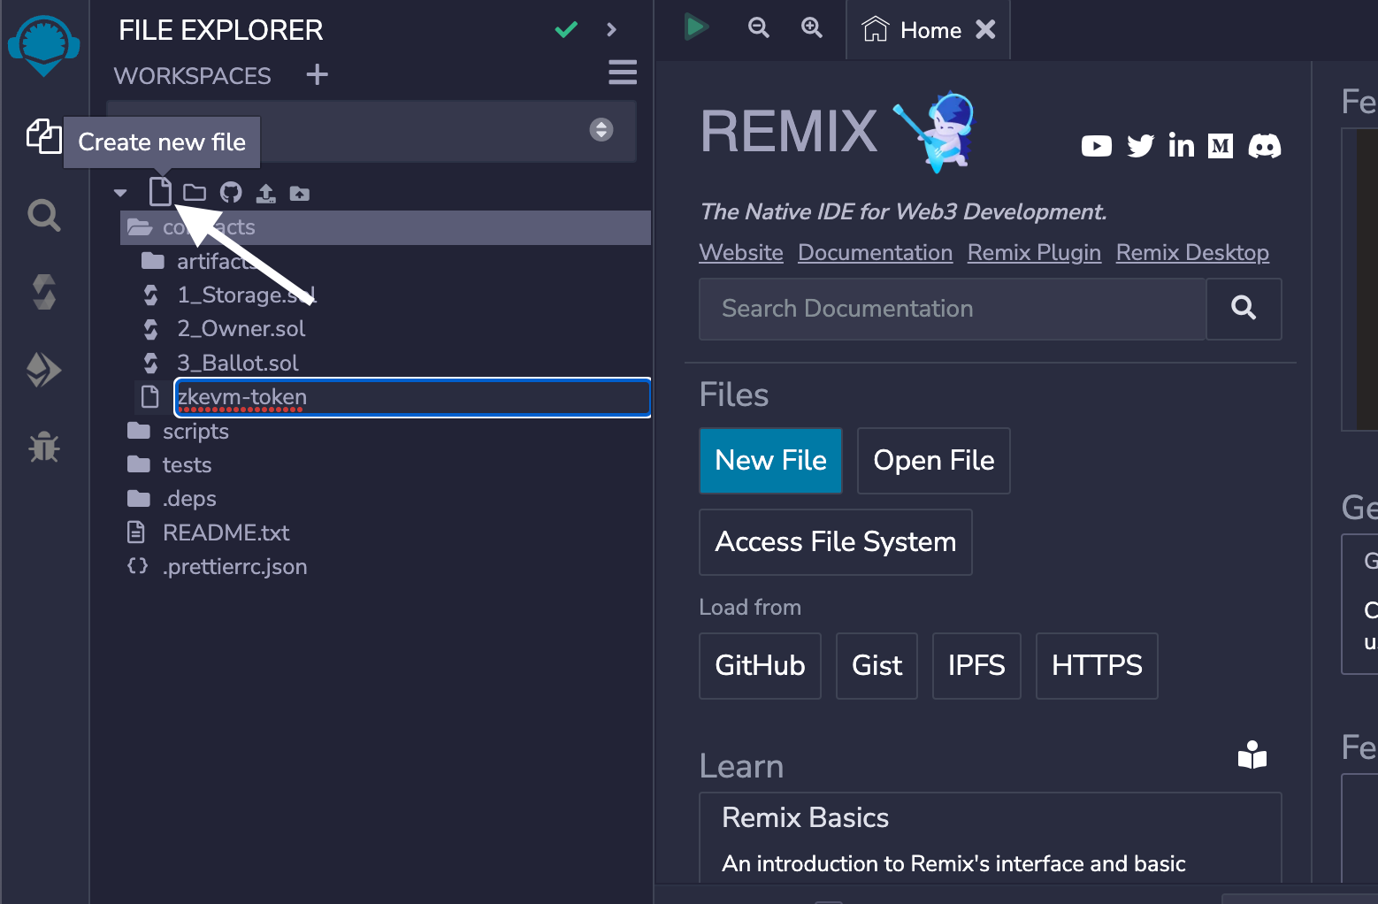This screenshot has width=1378, height=904.
Task: Load from HTTPS button
Action: (x=1097, y=666)
